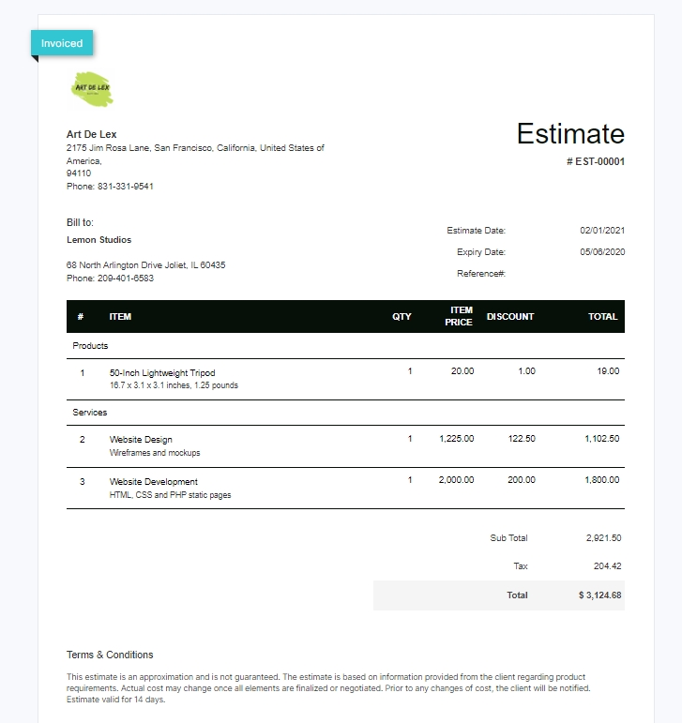The width and height of the screenshot is (682, 723).
Task: Select the Estimate heading text
Action: click(570, 134)
